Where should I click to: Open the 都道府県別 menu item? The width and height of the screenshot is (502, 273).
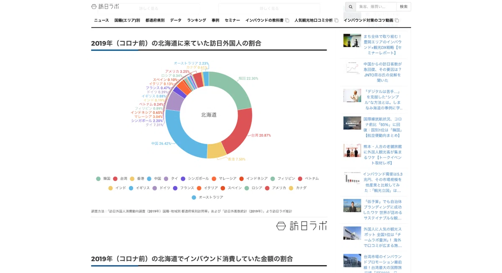point(155,20)
